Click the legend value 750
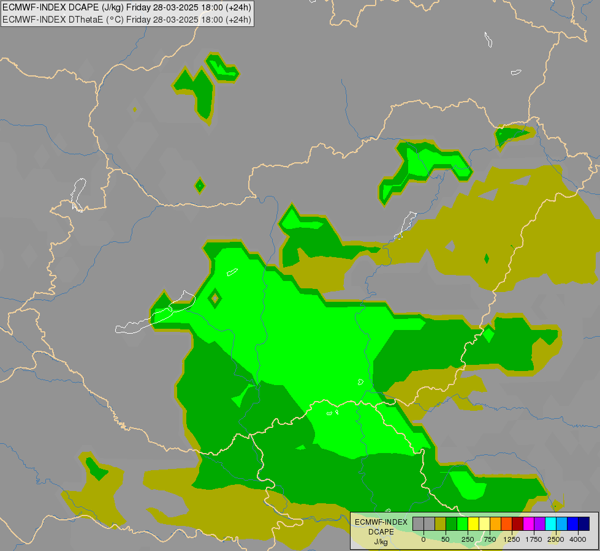Viewport: 600px width, 551px height. click(x=490, y=539)
